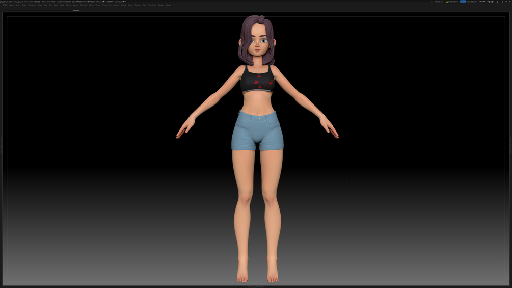Open the Zscript menu

[x=168, y=5]
